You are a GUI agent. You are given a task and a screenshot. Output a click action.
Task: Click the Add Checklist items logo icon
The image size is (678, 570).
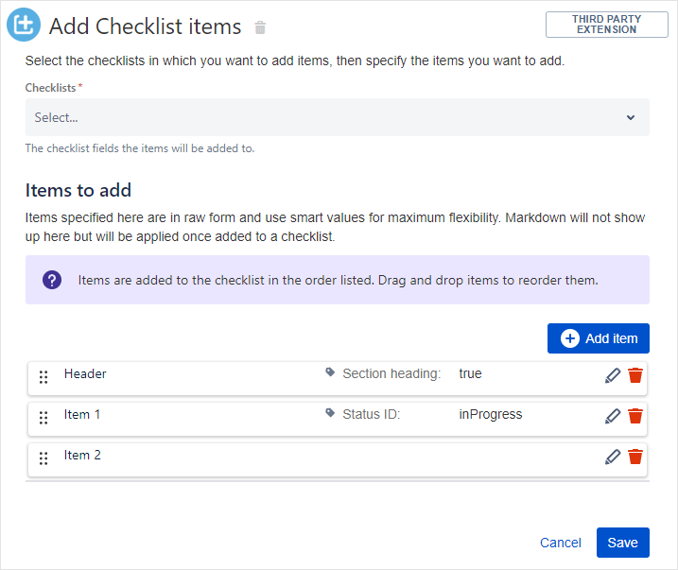[x=24, y=26]
